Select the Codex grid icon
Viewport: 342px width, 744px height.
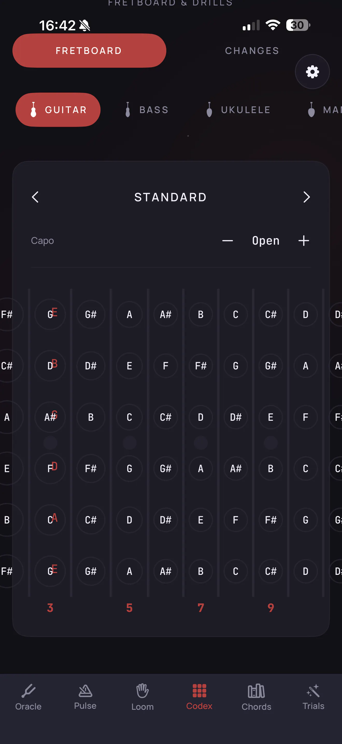[x=199, y=691]
